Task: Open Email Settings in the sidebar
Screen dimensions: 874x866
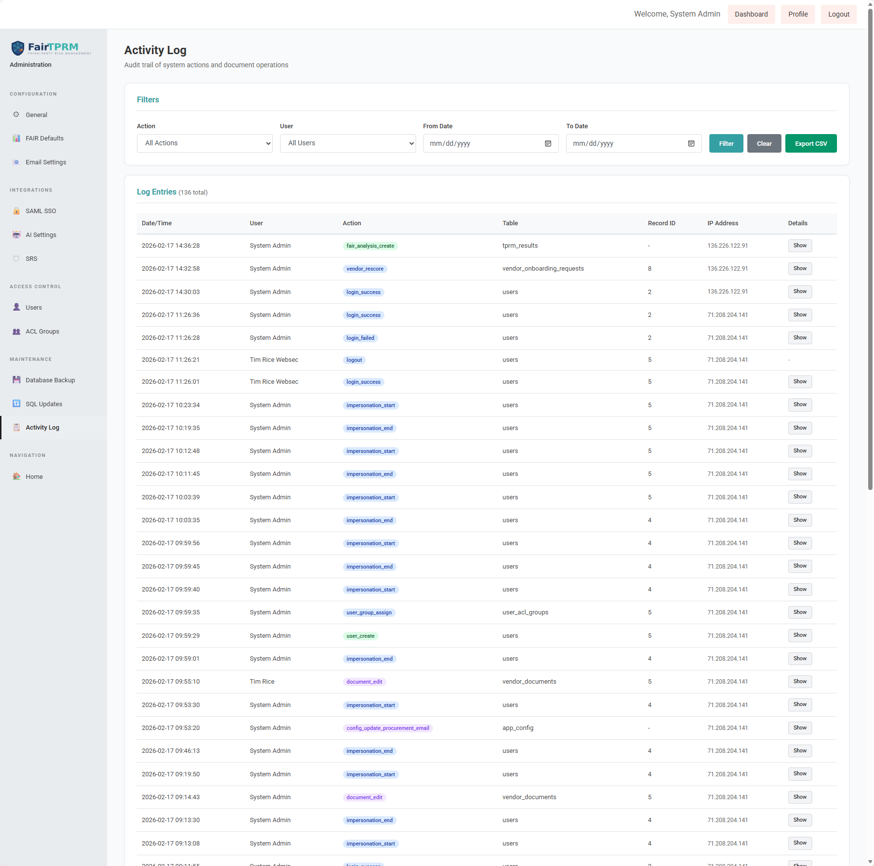Action: 46,162
